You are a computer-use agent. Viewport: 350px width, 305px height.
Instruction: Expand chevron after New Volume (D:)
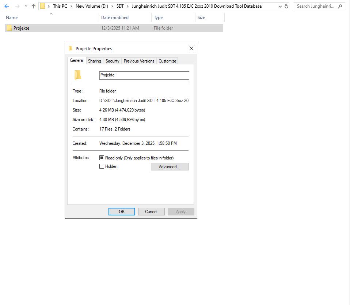[x=112, y=6]
